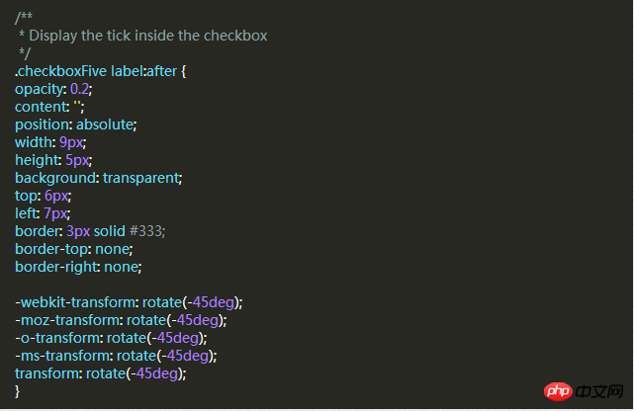Image resolution: width=634 pixels, height=411 pixels.
Task: Click the border-right none line
Action: pyautogui.click(x=78, y=267)
